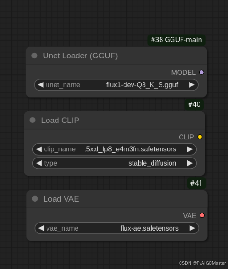Switch type to next option arrow
The width and height of the screenshot is (228, 269).
[190, 163]
